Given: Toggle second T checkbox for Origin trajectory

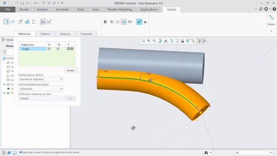Looking at the screenshot, I should (x=72, y=49).
